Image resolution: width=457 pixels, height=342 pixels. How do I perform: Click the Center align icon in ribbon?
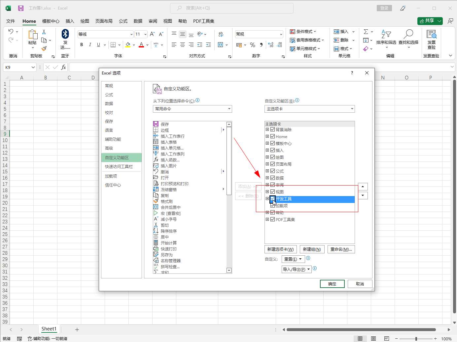click(183, 45)
